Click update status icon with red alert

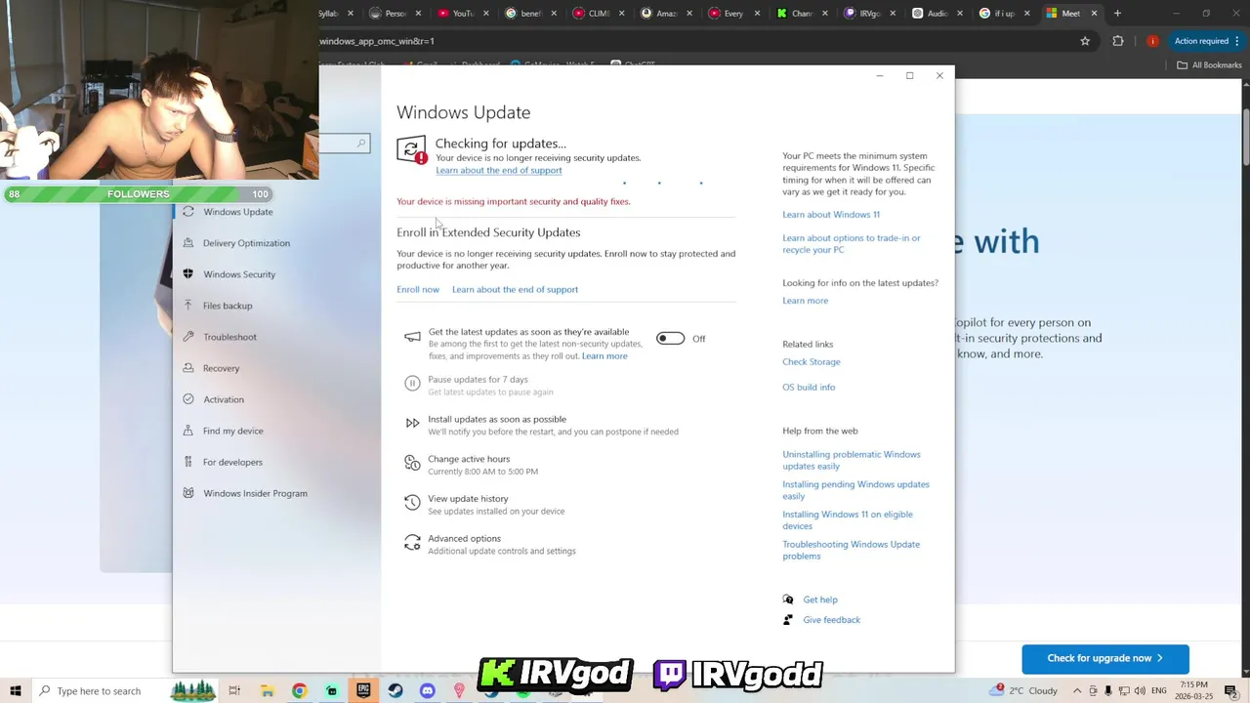pyautogui.click(x=411, y=149)
